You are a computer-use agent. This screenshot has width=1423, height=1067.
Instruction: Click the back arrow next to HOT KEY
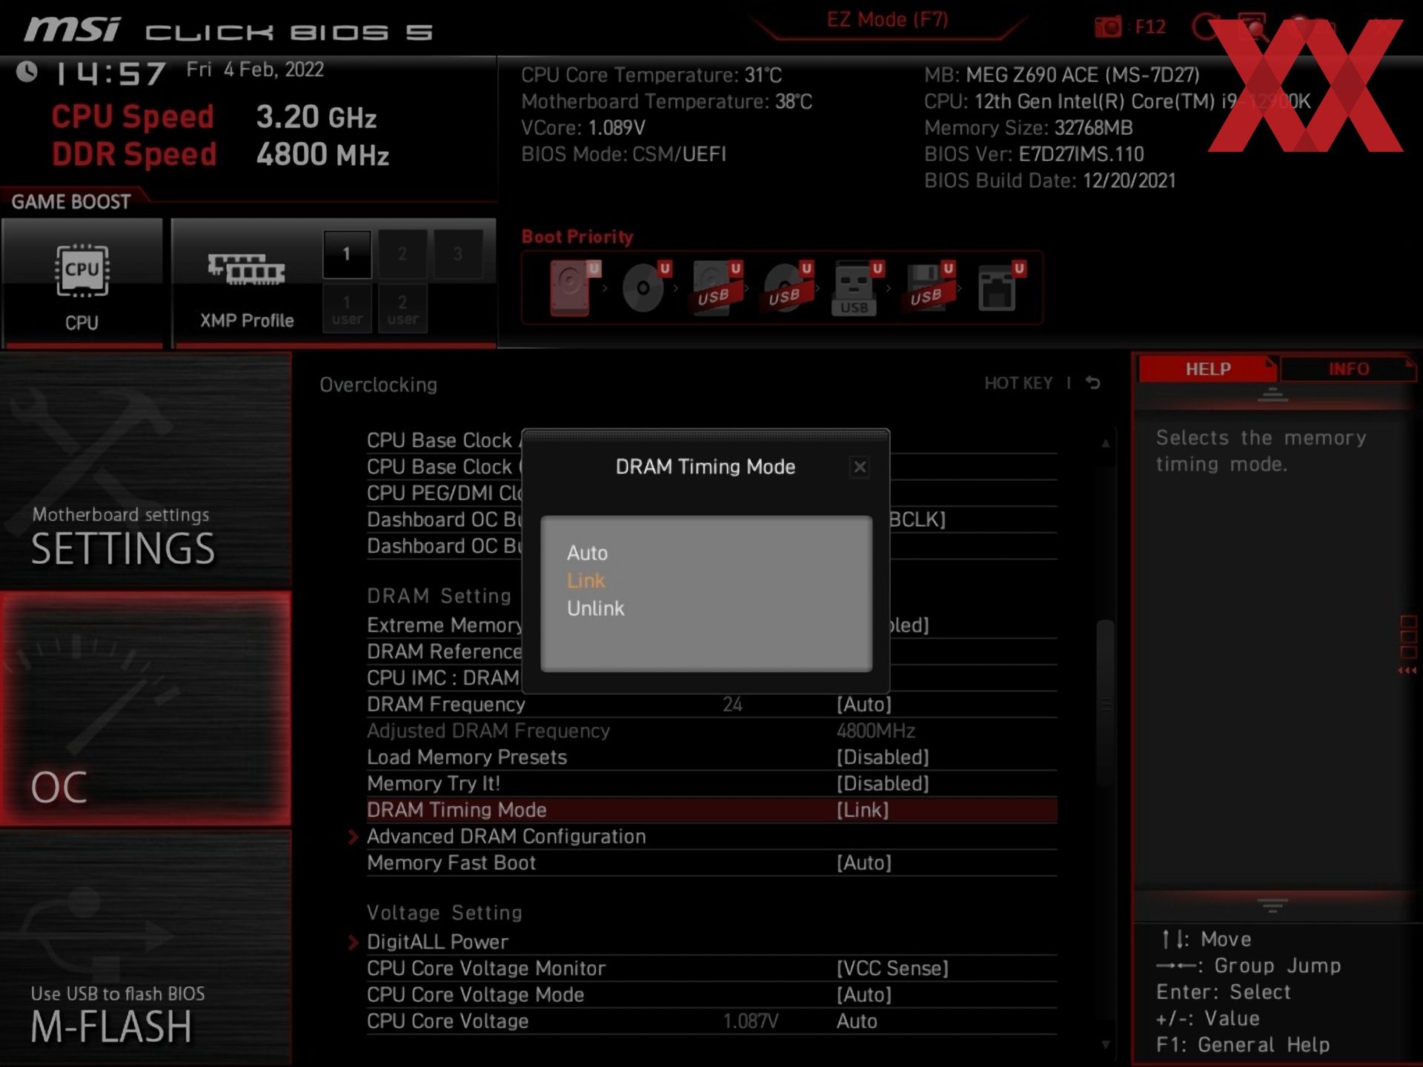[x=1093, y=383]
